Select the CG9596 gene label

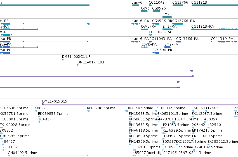pyautogui.click(x=159, y=8)
